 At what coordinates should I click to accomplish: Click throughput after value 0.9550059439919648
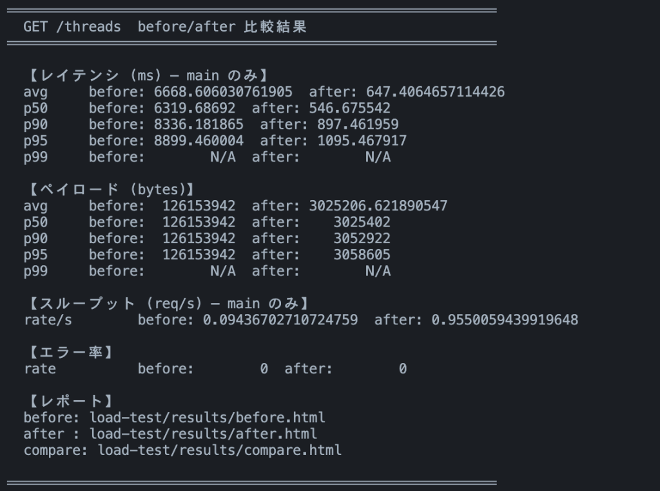click(500, 320)
